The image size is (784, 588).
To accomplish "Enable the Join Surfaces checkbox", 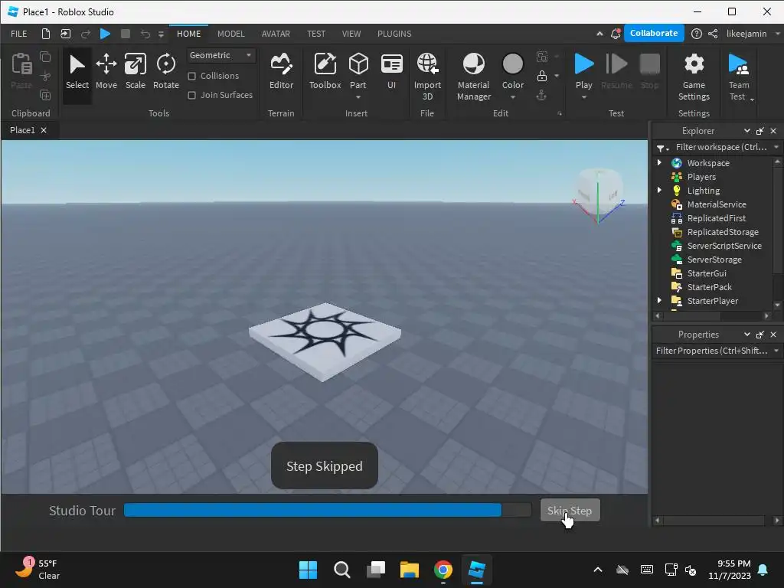I will [x=191, y=95].
